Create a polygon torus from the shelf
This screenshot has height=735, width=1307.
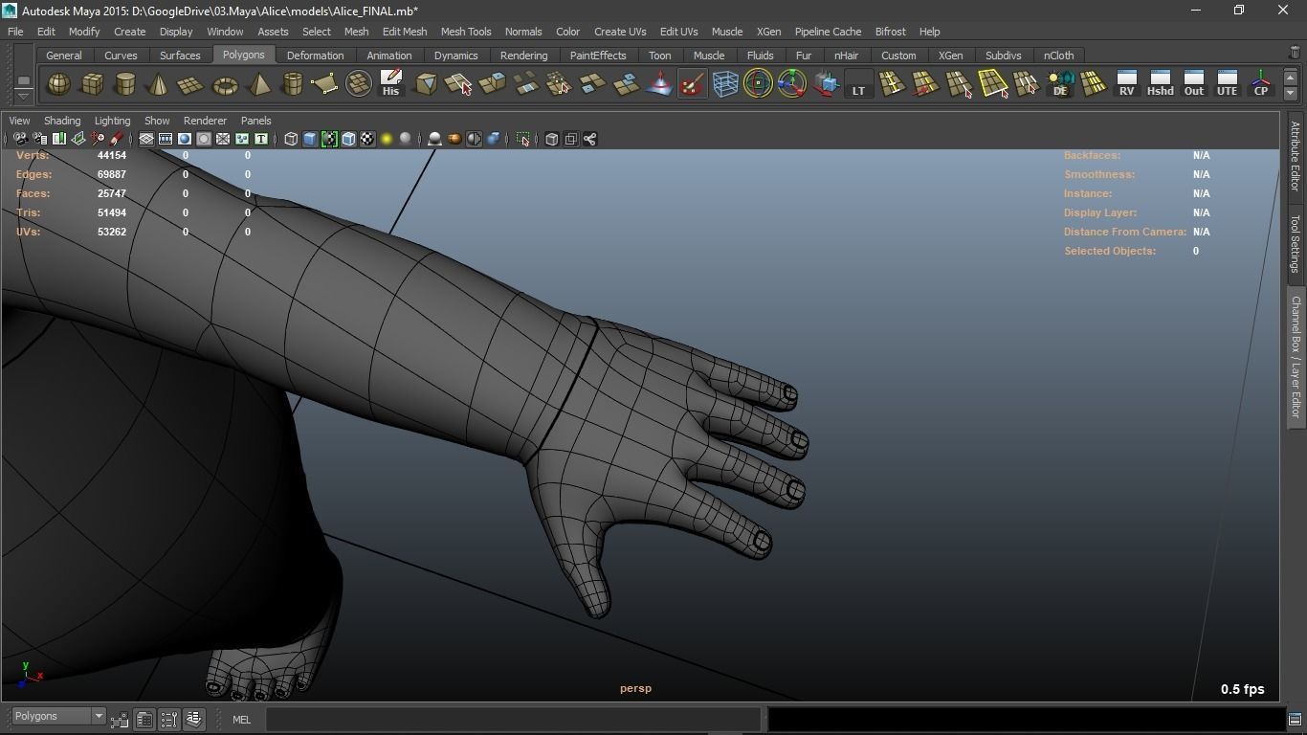click(225, 84)
